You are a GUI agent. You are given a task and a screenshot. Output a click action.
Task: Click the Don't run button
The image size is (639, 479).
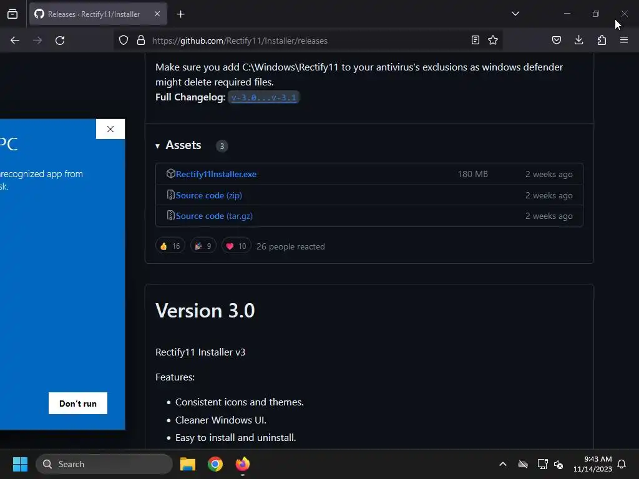(x=78, y=404)
